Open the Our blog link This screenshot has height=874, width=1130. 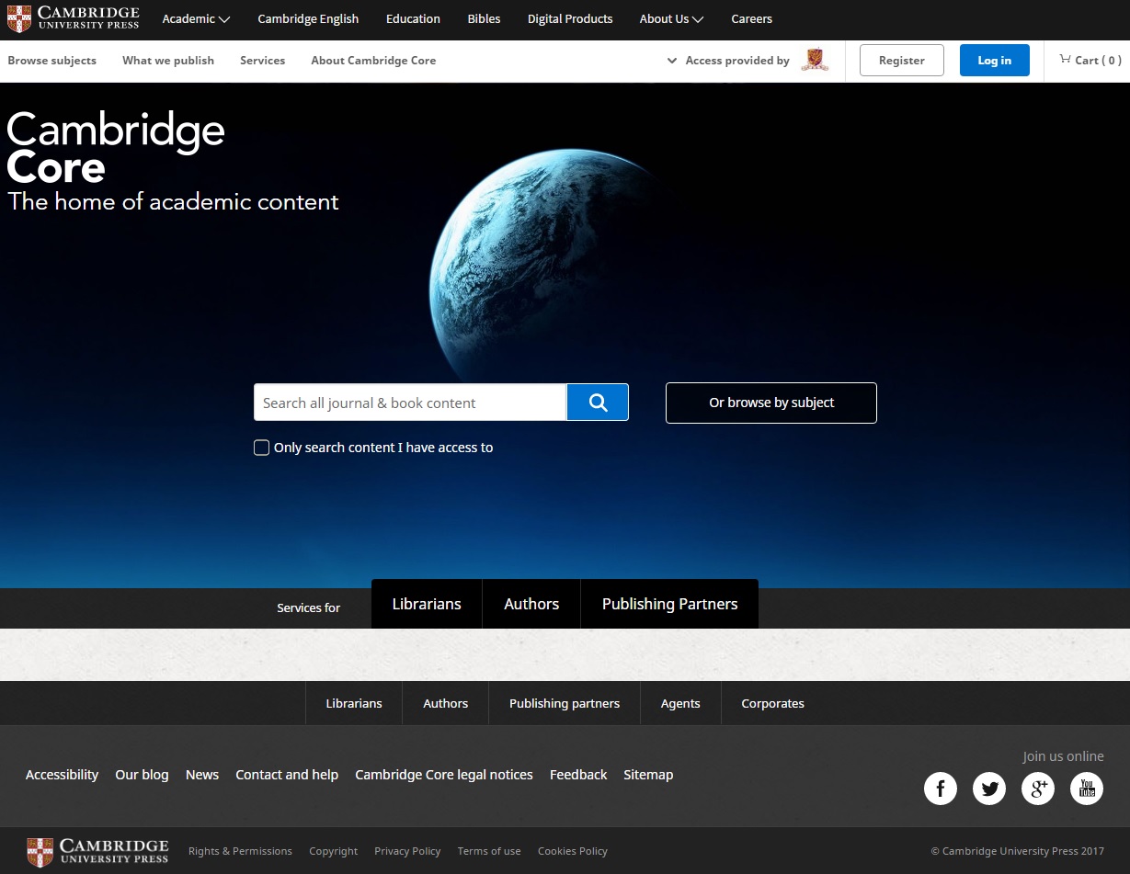[142, 775]
